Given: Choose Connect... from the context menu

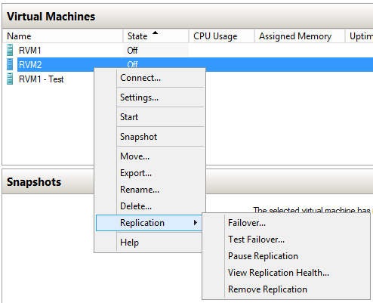Looking at the screenshot, I should click(x=150, y=78).
